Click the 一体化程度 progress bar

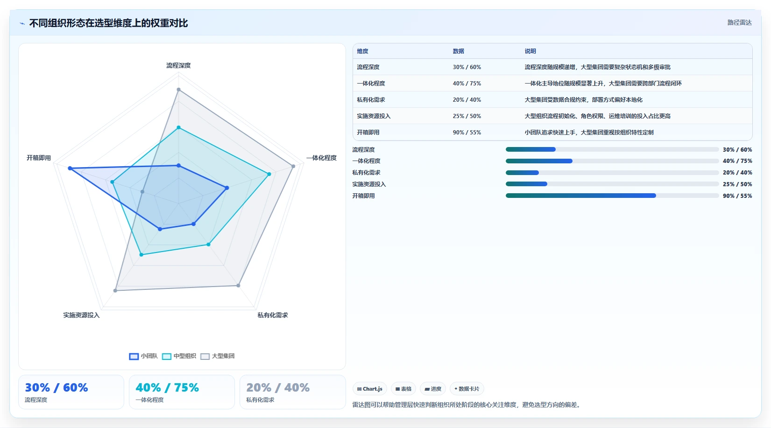pos(612,161)
